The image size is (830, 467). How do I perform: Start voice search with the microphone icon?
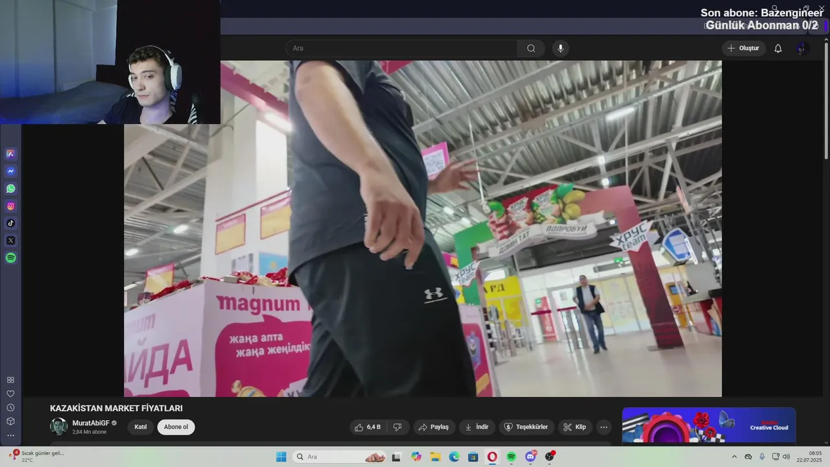point(560,48)
